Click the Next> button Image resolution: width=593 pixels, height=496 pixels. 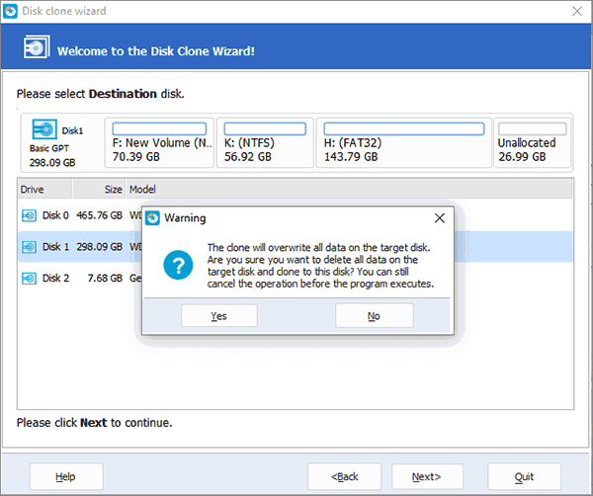point(427,476)
